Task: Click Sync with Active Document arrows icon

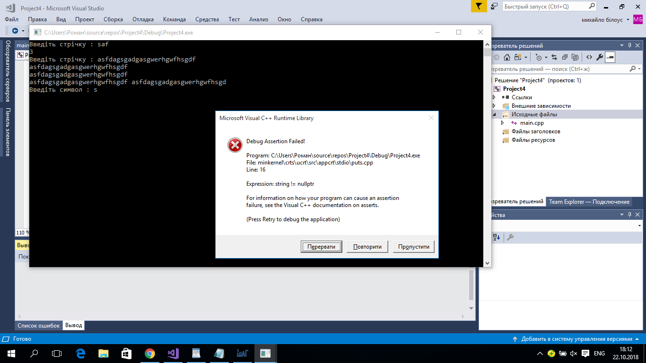Action: 554,57
